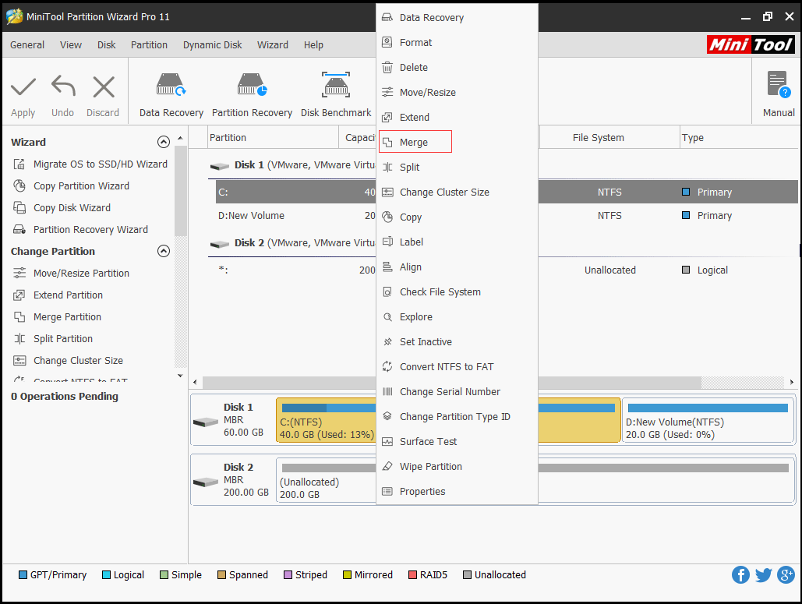The width and height of the screenshot is (802, 604).
Task: Select the D:New Volume partition row
Action: [297, 216]
